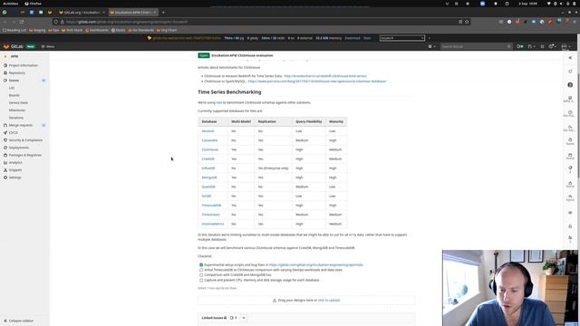Click the Snippets scissors icon in the sidebar
The image size is (580, 326).
[5, 170]
